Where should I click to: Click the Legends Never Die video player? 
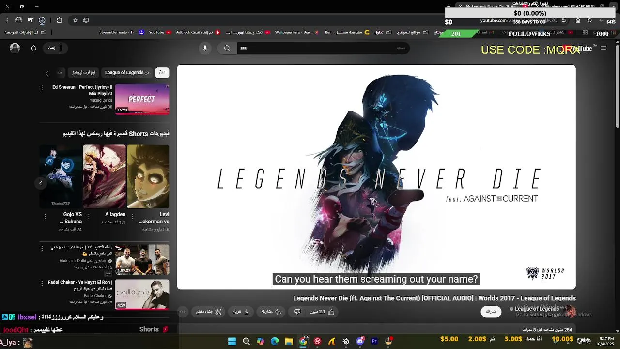pos(376,177)
